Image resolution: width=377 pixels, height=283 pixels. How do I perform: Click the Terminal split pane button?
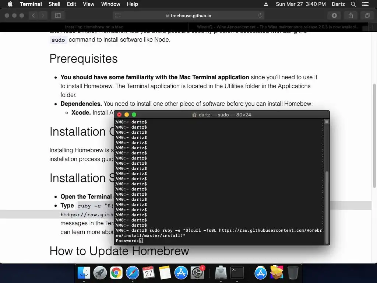click(327, 122)
